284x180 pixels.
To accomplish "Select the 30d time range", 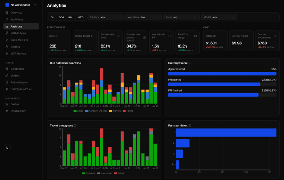I will [x=61, y=17].
